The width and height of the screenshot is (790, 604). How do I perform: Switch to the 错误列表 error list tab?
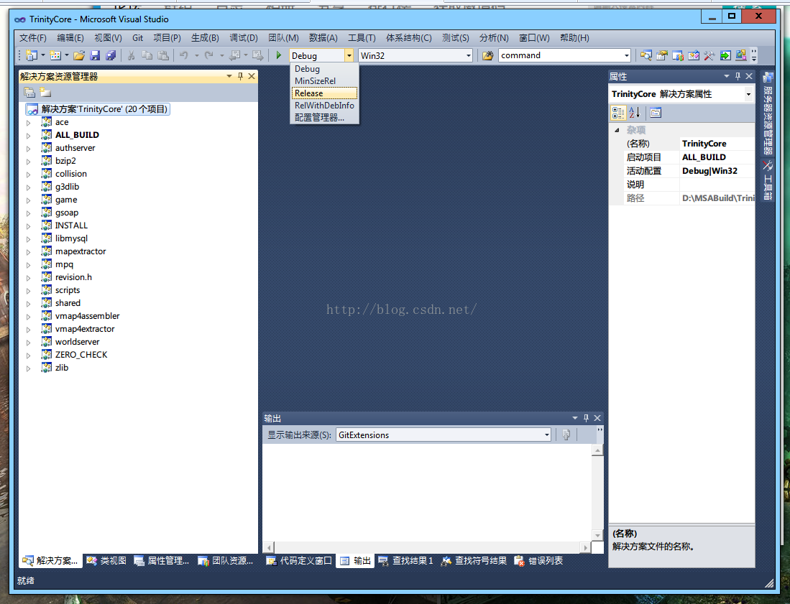click(538, 561)
